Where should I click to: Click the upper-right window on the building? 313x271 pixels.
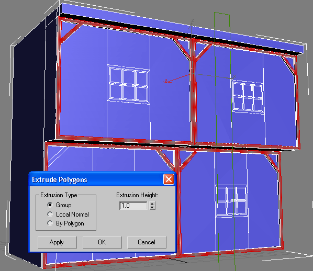pyautogui.click(x=248, y=97)
